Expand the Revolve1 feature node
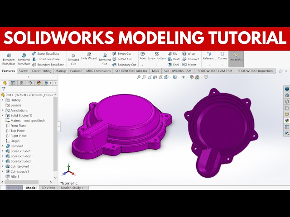290x217 pixels. (2, 146)
